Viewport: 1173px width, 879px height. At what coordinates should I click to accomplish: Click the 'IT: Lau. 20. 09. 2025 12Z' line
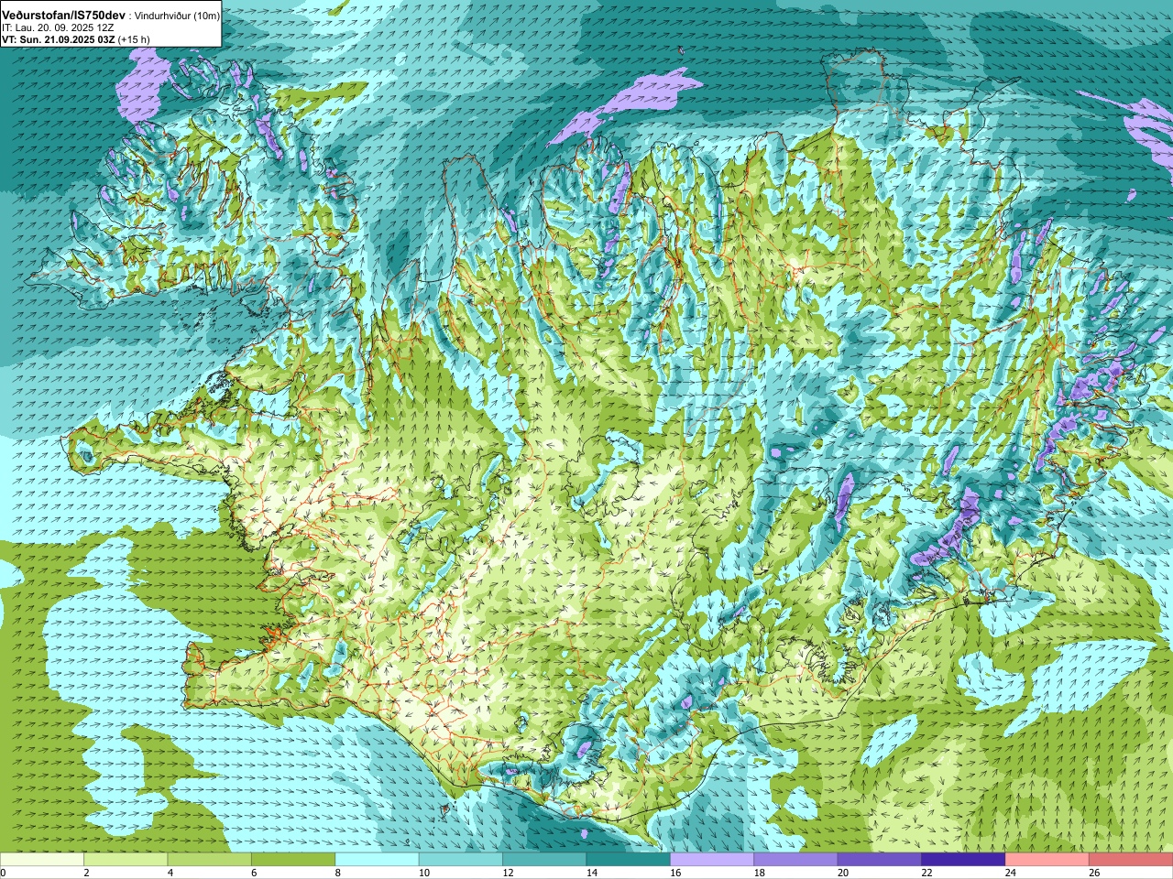click(x=58, y=27)
